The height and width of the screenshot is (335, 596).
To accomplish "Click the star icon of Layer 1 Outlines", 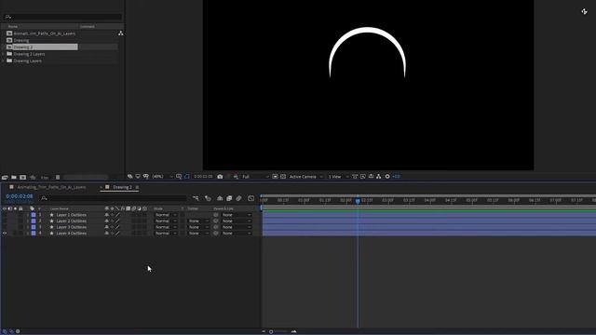I will pyautogui.click(x=52, y=215).
